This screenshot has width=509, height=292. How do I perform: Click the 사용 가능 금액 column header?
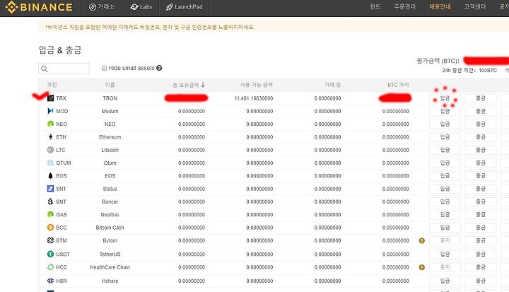click(x=256, y=85)
